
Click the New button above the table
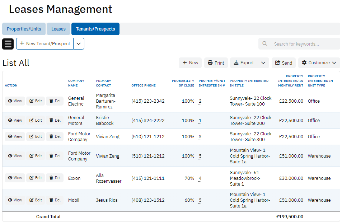190,63
